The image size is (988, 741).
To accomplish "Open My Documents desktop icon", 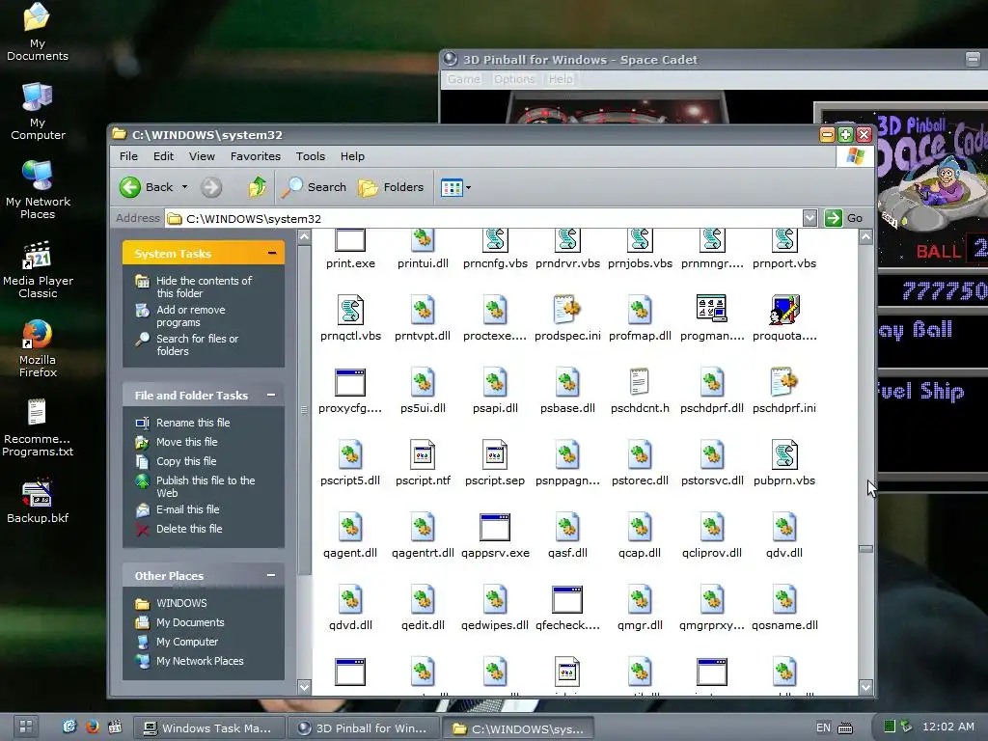I will 38,32.
